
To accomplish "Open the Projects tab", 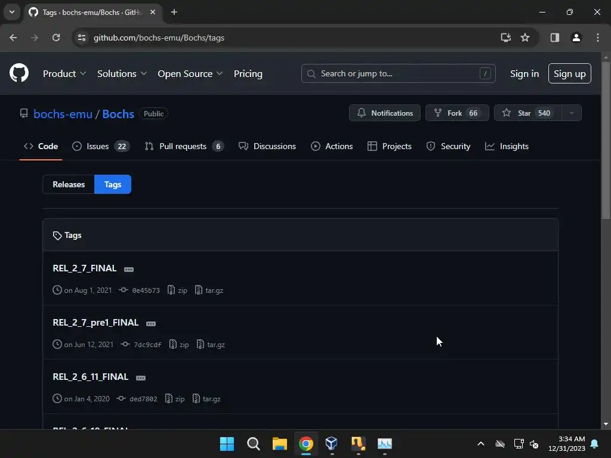I will point(389,146).
